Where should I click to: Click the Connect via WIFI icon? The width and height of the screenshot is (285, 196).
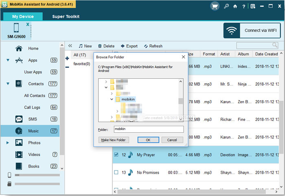point(232,30)
